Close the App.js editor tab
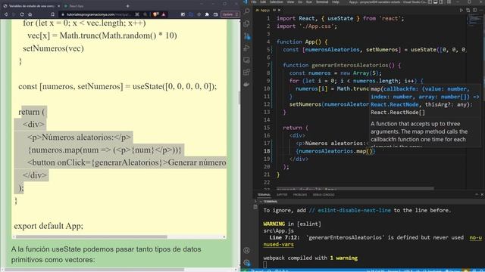 [279, 10]
